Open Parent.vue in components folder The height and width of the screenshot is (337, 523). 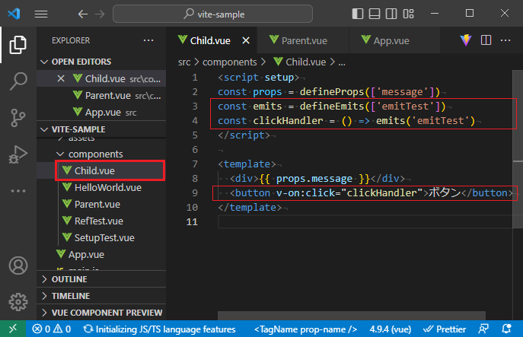pos(101,204)
